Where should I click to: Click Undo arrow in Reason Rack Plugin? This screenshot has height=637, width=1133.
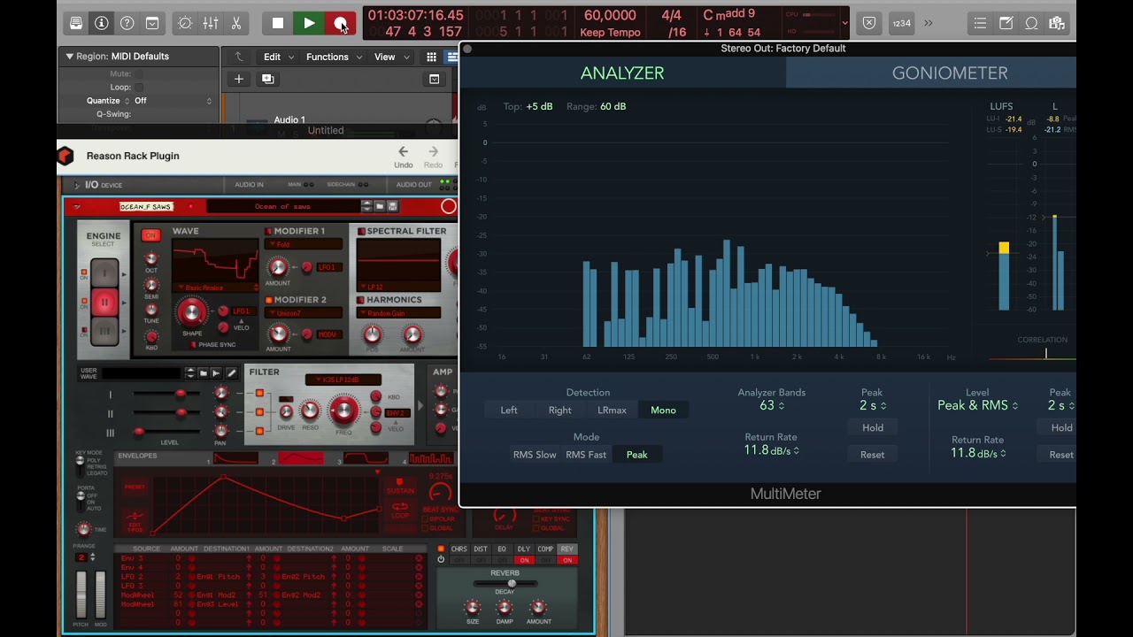(x=403, y=151)
